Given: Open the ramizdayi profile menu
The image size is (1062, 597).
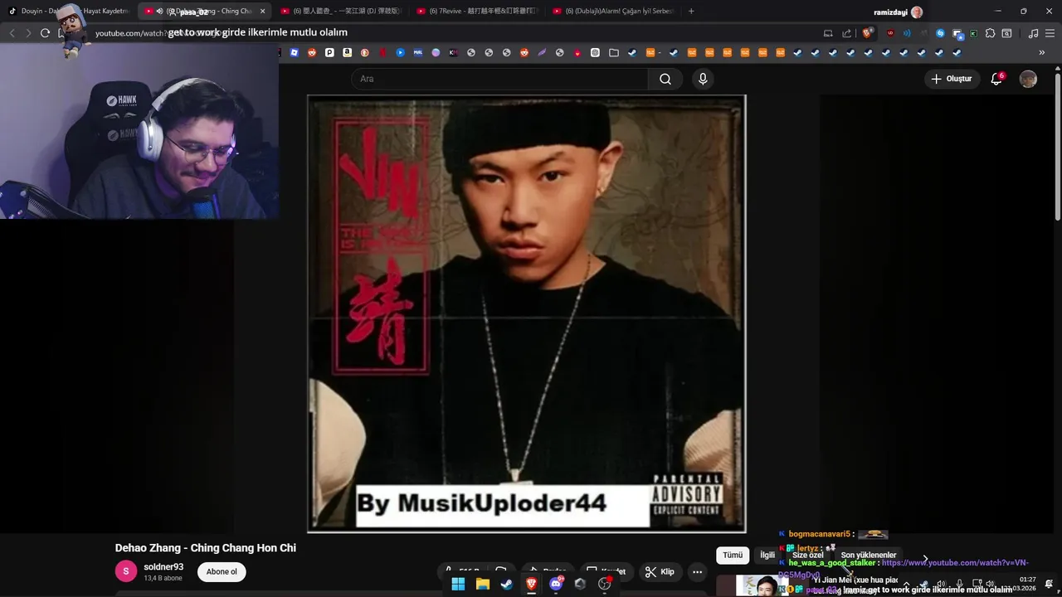Looking at the screenshot, I should [x=899, y=12].
